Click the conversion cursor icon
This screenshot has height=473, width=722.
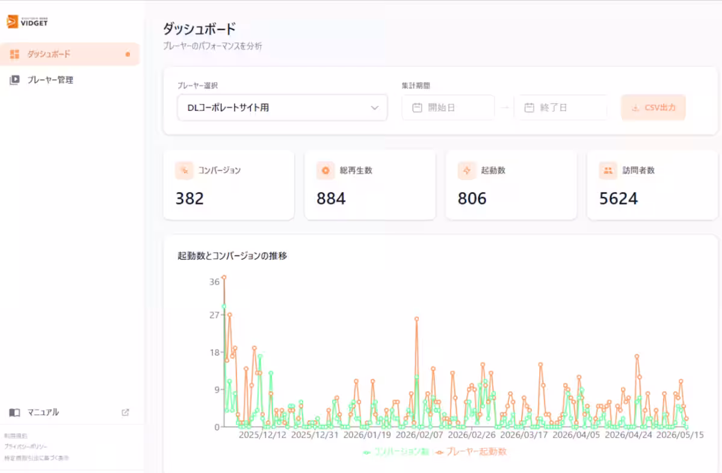[184, 170]
